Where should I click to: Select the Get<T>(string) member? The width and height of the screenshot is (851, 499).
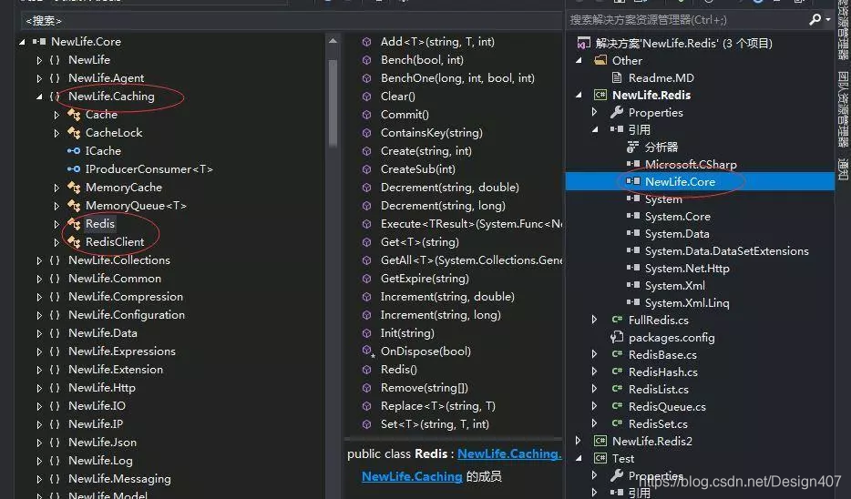(x=419, y=242)
